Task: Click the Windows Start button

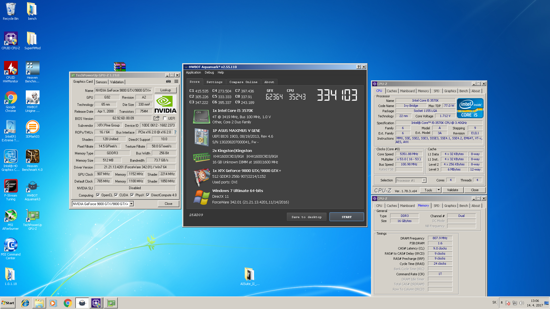Action: [8, 303]
